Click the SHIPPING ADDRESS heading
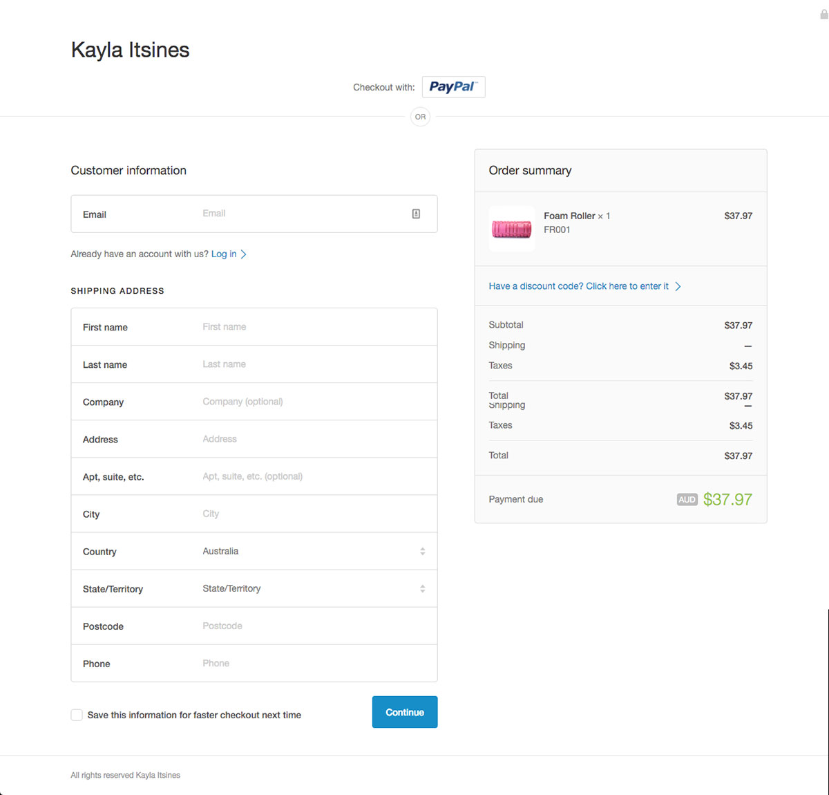Image resolution: width=829 pixels, height=795 pixels. [x=117, y=291]
